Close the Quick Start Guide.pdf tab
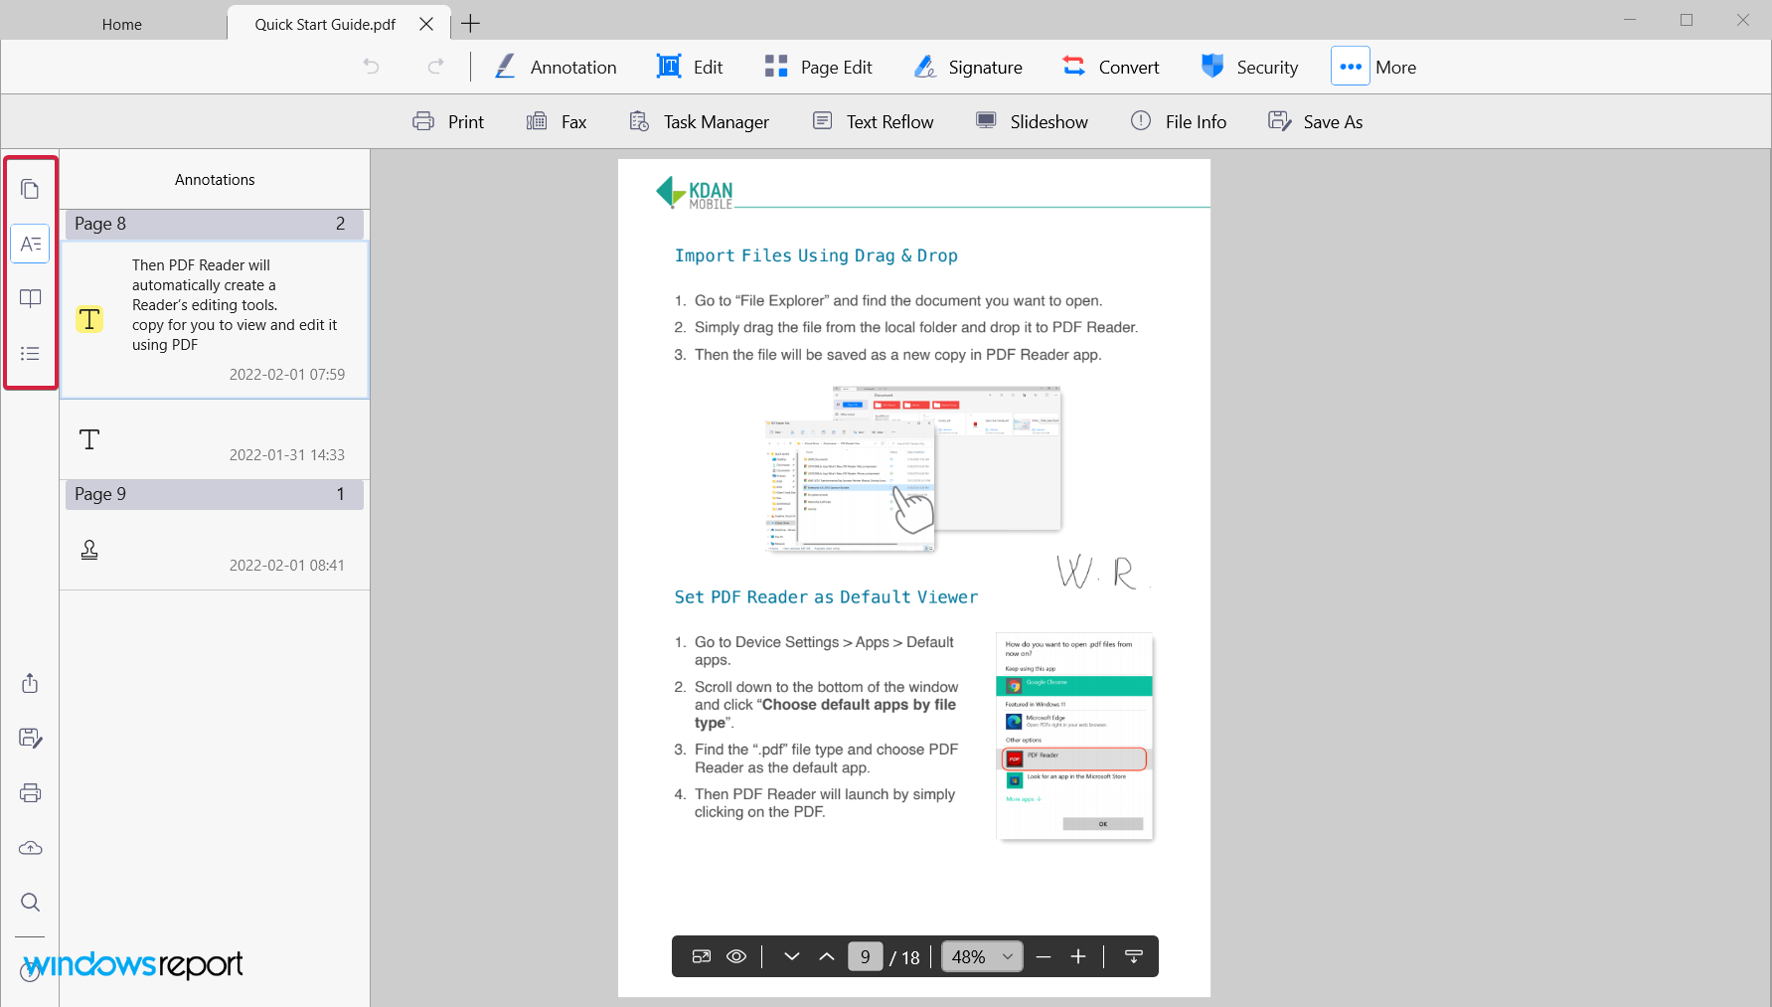 pos(426,24)
